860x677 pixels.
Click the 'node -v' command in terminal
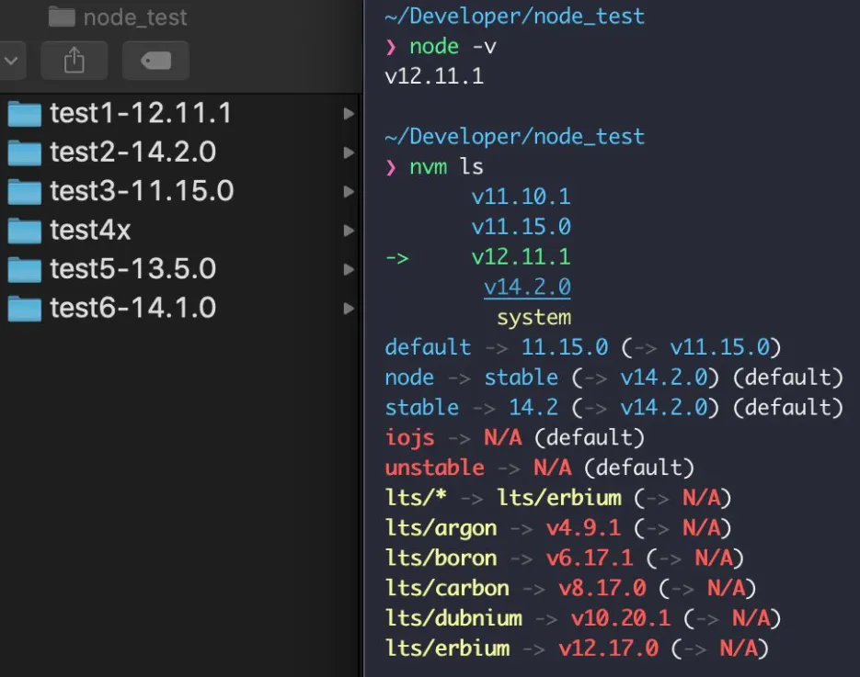(453, 46)
